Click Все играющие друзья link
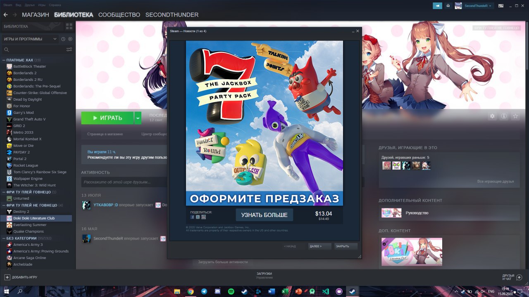Screen dimensions: 529x297 496,181
